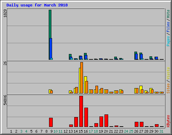This screenshot has width=172, height=135.
Task: Click the tallest red KBytes bar on day 15
Action: coord(81,111)
